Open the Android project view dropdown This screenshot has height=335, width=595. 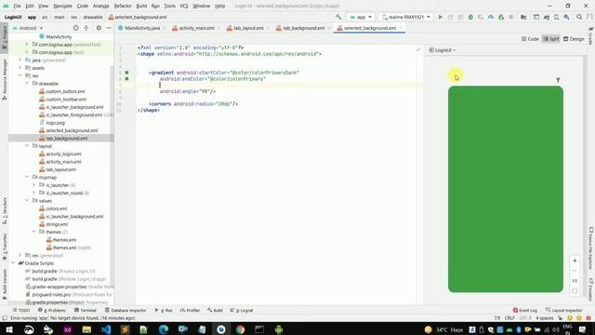[28, 28]
